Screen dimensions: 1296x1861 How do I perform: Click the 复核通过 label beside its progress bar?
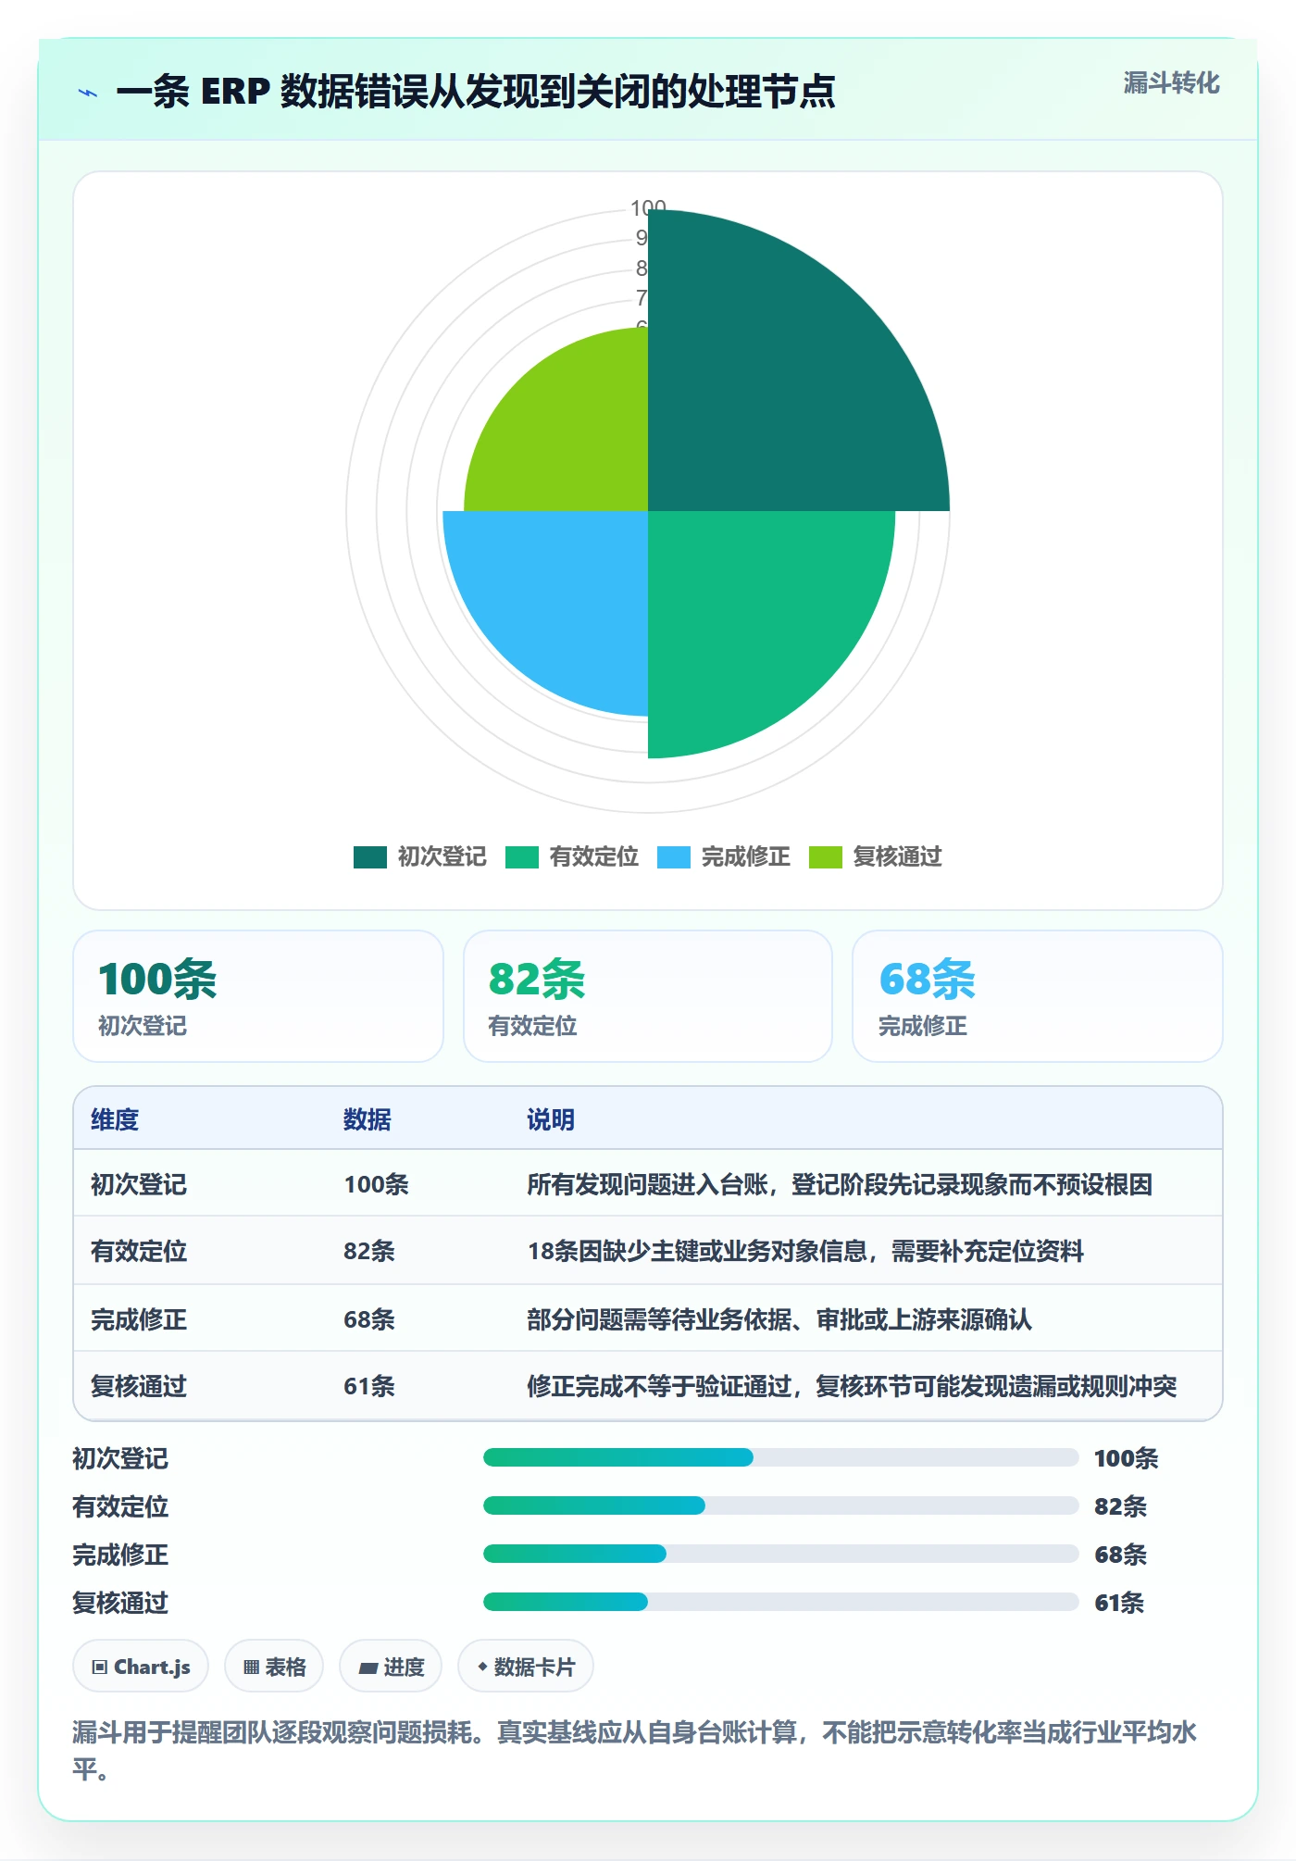120,1603
